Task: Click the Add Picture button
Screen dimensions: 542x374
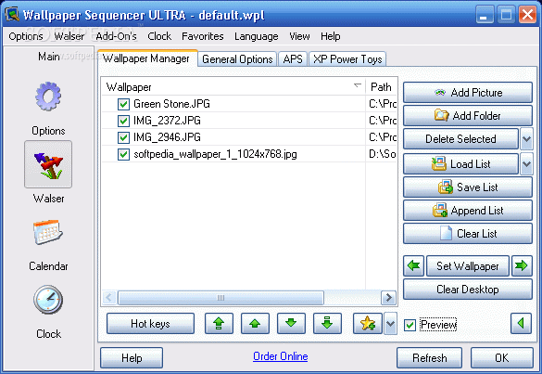Action: (468, 93)
